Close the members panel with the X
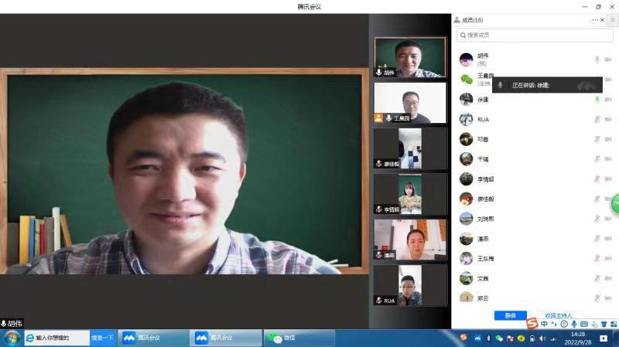Screen dimensions: 619x347 tap(602, 20)
